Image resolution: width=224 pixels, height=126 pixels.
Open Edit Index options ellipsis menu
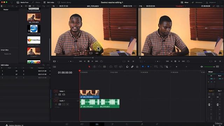click(48, 65)
